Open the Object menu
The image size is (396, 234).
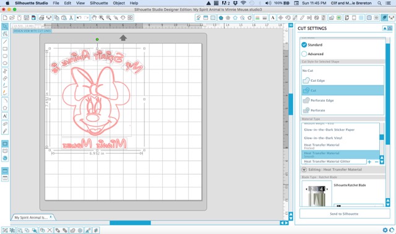pyautogui.click(x=119, y=3)
